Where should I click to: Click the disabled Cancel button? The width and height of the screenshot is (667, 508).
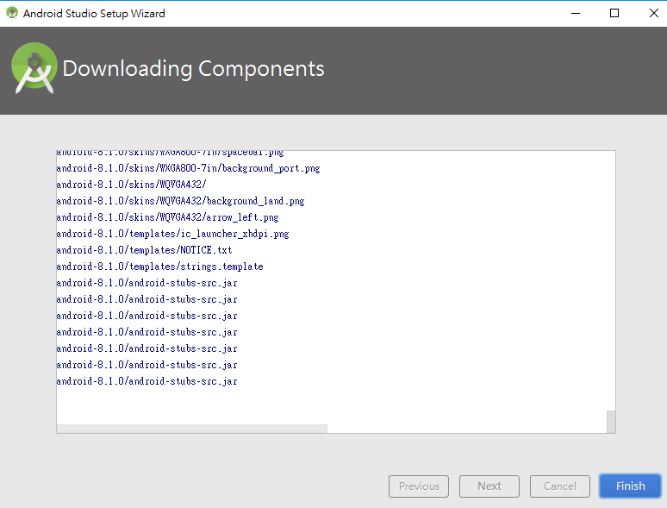(560, 486)
